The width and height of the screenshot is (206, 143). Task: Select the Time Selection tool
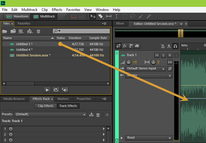tap(116, 16)
